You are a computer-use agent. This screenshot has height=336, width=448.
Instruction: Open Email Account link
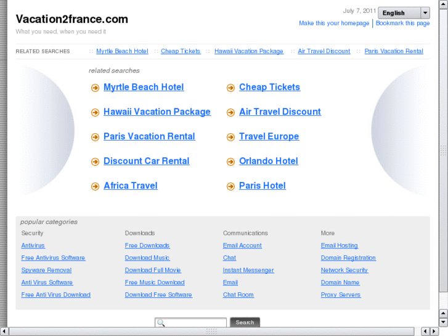coord(242,245)
